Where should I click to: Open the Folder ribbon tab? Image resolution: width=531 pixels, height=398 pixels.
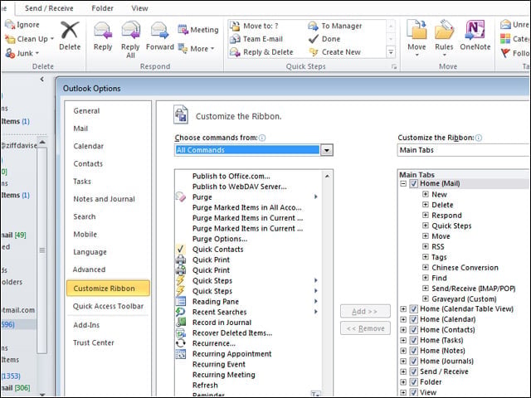pyautogui.click(x=102, y=8)
